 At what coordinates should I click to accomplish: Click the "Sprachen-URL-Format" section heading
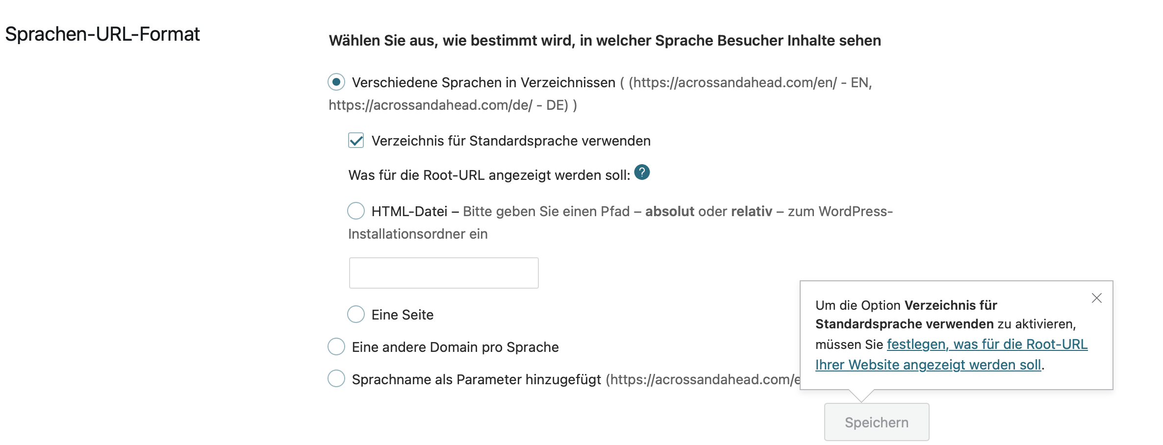point(102,34)
